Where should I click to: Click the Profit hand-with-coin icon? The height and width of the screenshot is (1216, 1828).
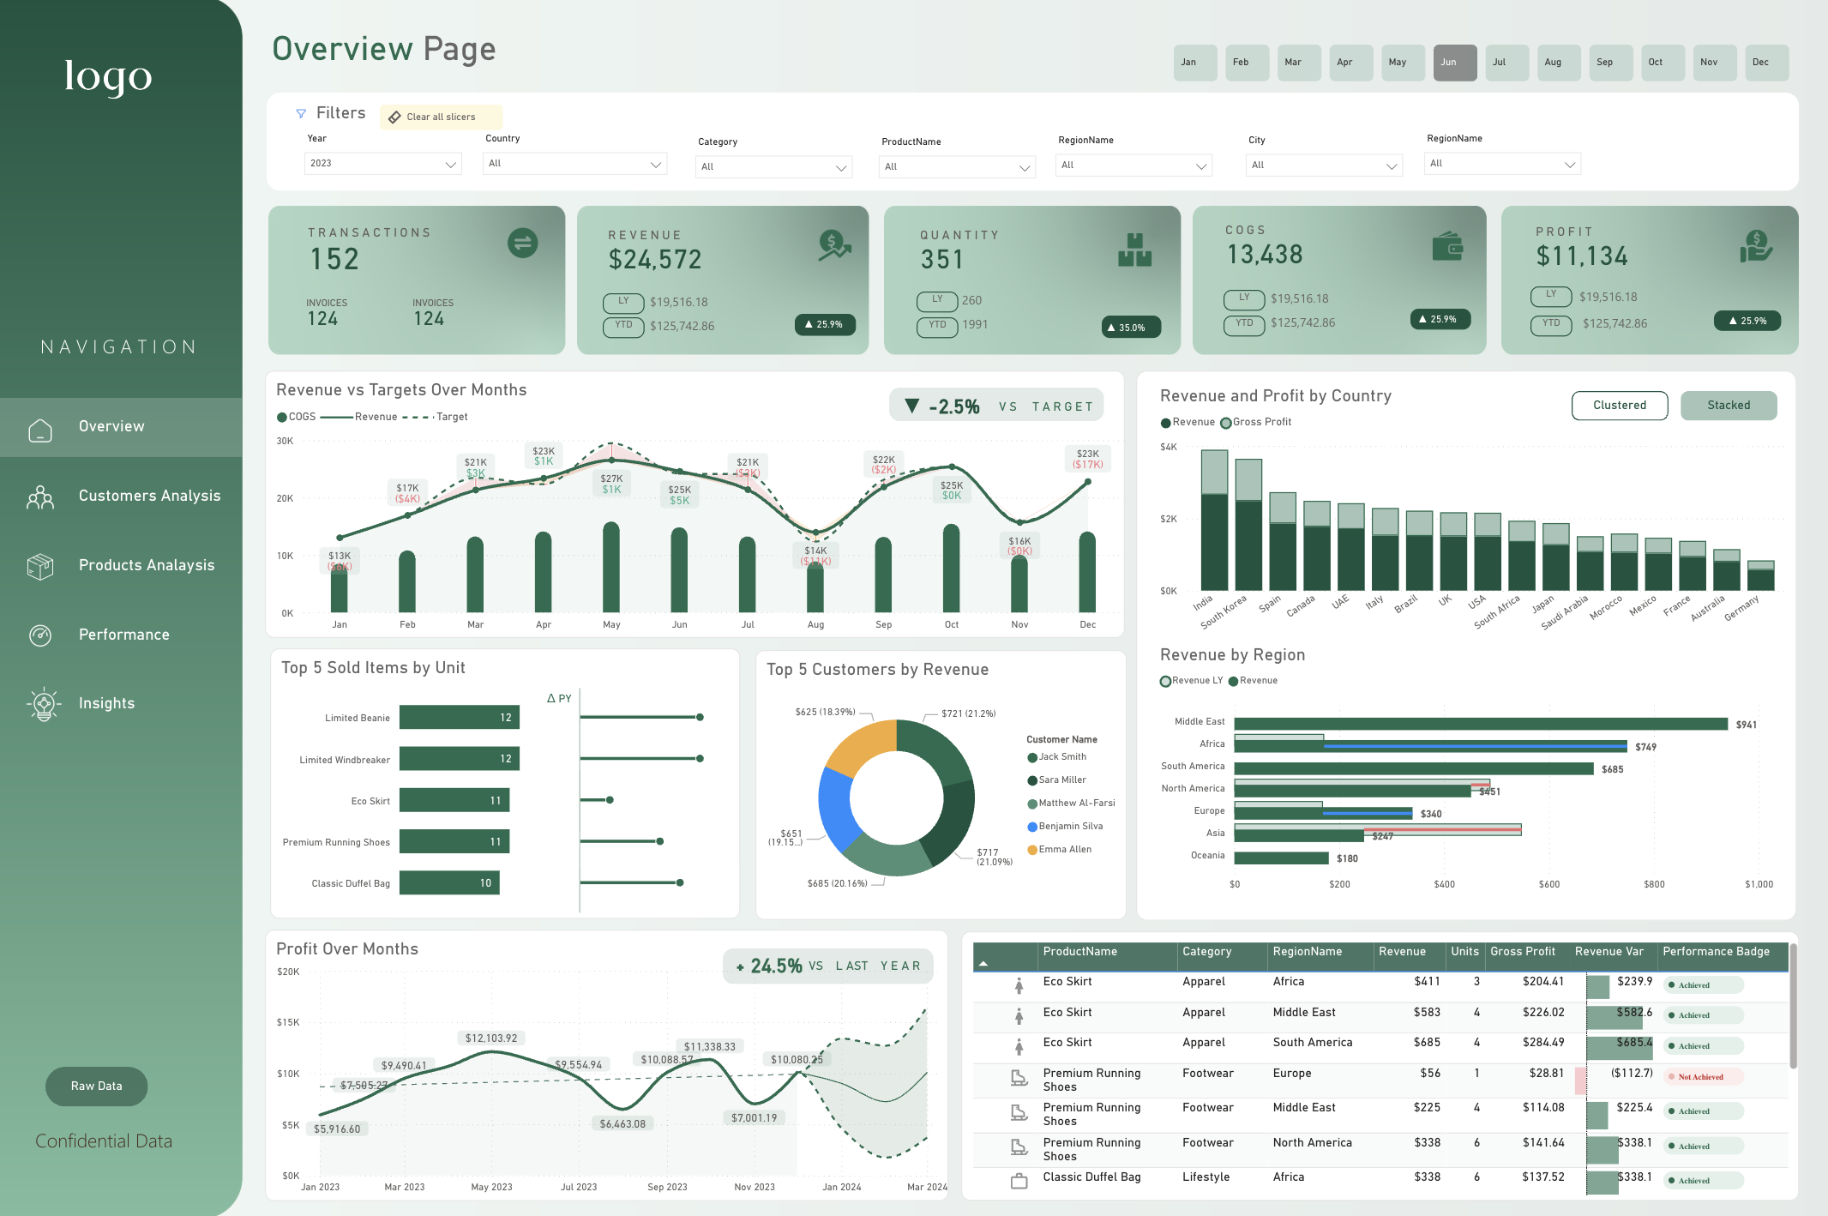[x=1756, y=247]
